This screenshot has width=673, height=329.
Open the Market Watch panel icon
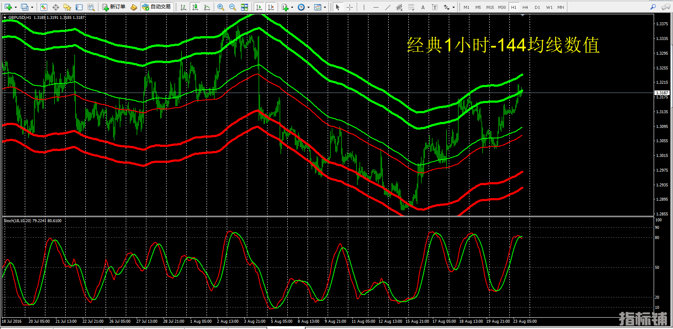click(x=44, y=7)
